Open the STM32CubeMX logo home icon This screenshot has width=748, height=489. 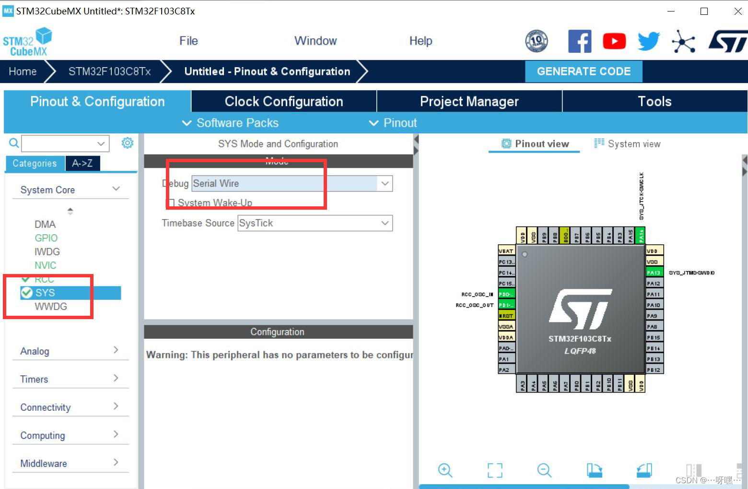pos(27,42)
